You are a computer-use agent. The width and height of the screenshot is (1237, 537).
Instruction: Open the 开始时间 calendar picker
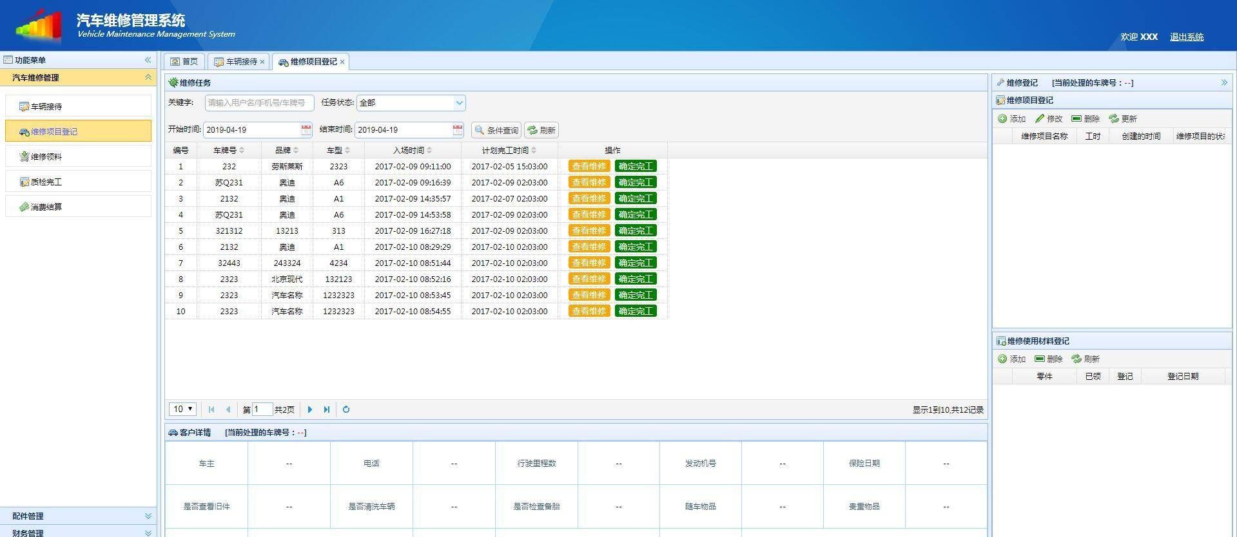306,129
